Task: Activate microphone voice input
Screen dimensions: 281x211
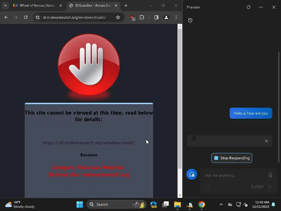Action: pos(271,175)
